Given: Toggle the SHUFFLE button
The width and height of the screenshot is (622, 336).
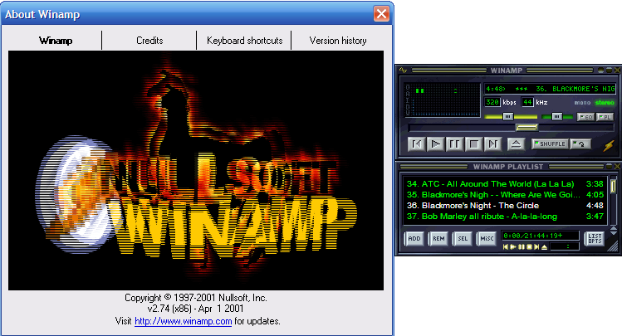Looking at the screenshot, I should point(550,144).
